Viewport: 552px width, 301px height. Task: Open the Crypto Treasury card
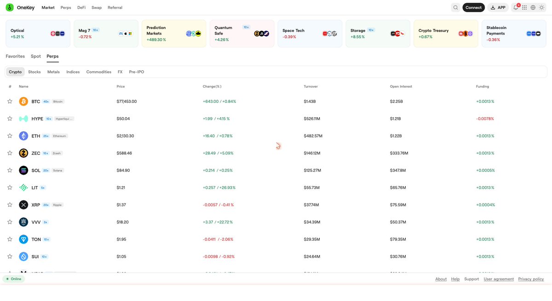(x=446, y=34)
